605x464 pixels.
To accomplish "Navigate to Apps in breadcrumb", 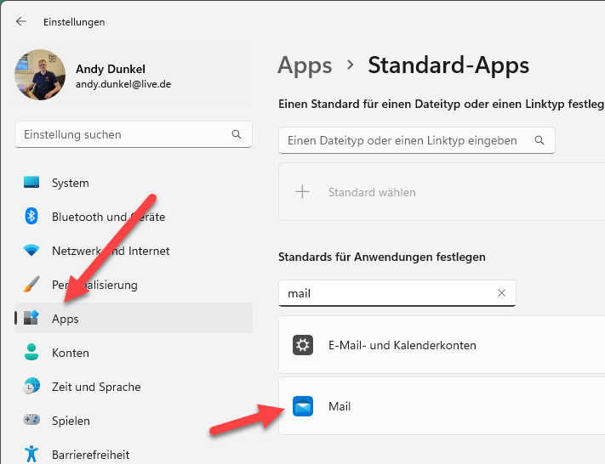I will pos(305,65).
